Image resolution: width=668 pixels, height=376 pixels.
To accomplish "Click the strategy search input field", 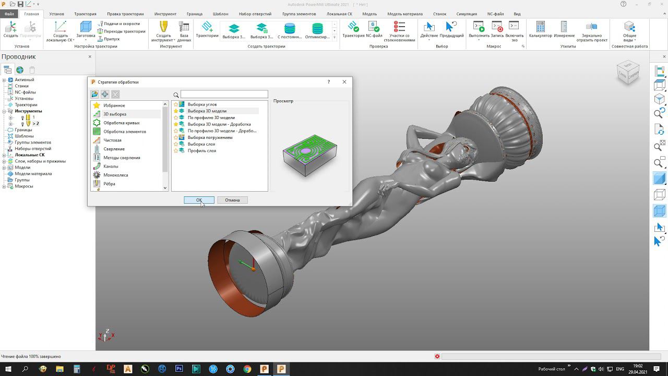I will coord(224,95).
